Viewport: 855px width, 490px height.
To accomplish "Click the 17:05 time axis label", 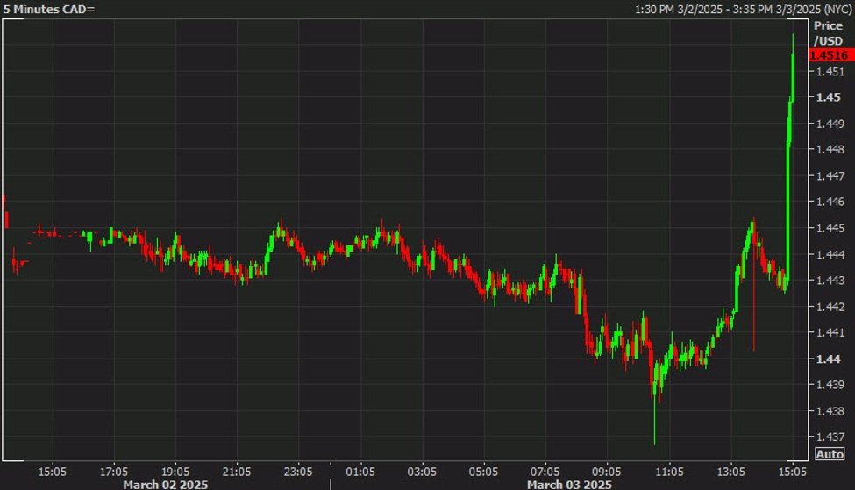I will 113,470.
